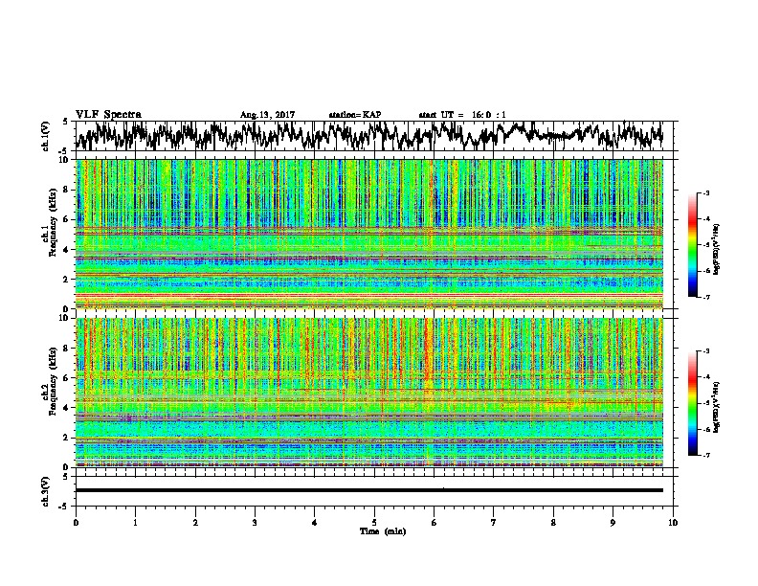Click the "-7" label on ch.2 color scale
Screen dimensions: 758x586
pyautogui.click(x=705, y=455)
